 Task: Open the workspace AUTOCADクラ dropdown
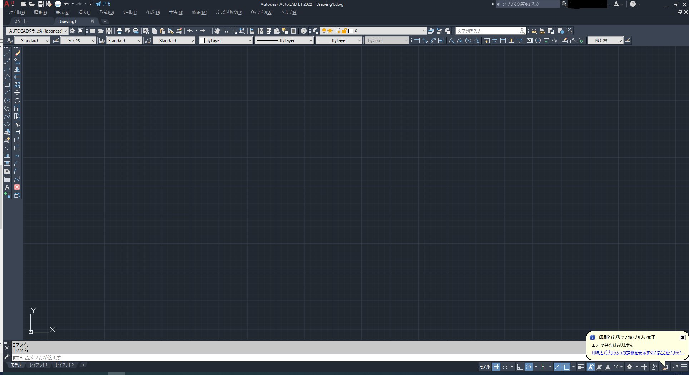pyautogui.click(x=37, y=31)
